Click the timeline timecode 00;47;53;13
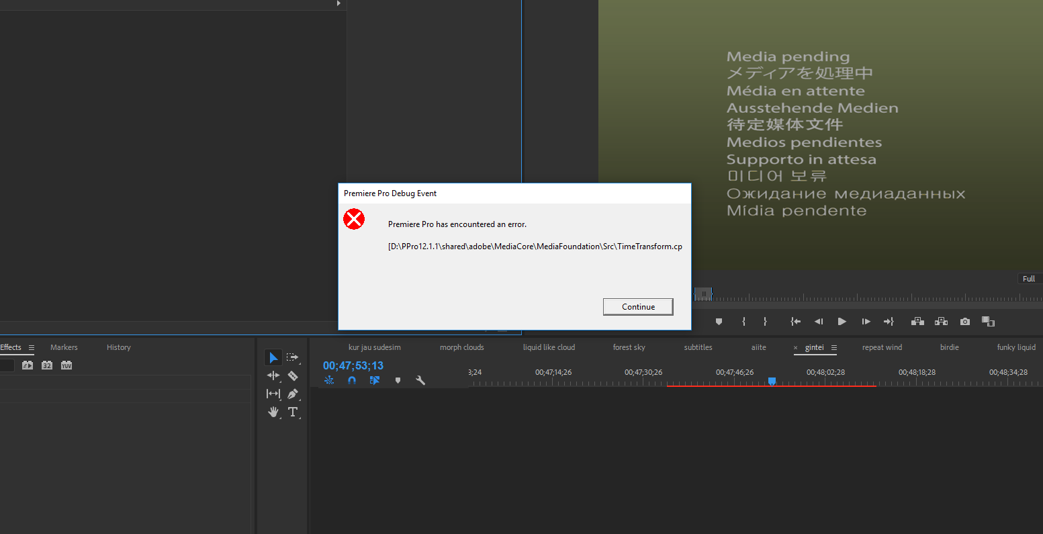 click(353, 365)
